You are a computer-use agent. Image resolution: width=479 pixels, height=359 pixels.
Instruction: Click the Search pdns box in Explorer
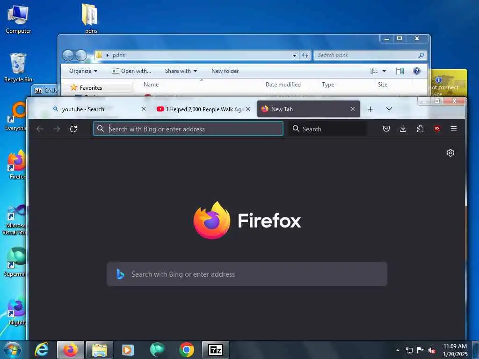pos(370,55)
